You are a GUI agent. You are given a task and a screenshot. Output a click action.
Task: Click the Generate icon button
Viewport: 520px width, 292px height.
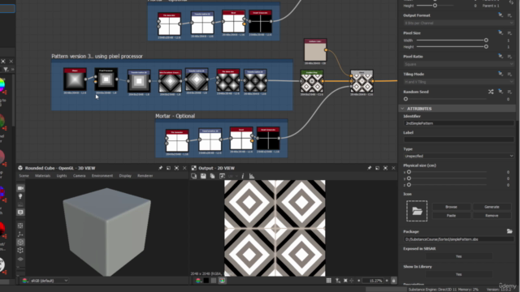492,207
